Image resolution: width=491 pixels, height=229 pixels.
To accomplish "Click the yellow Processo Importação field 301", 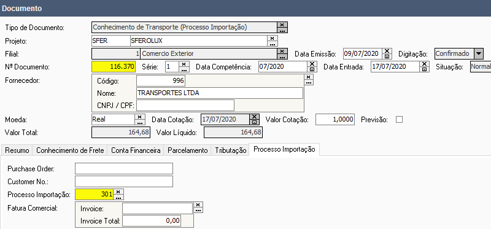I will pos(94,194).
